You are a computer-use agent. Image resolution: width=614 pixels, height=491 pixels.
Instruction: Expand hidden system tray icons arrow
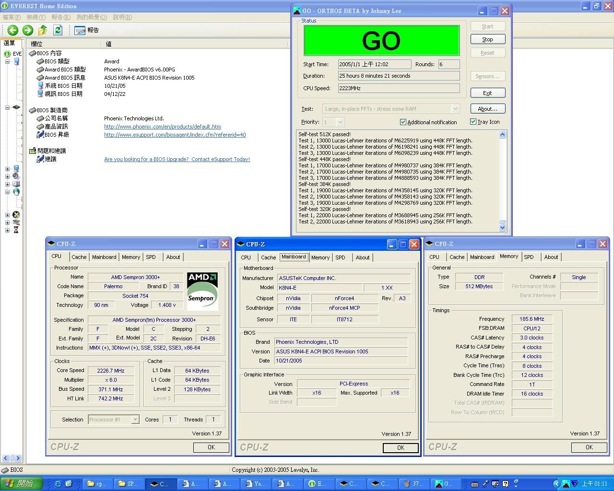point(556,484)
